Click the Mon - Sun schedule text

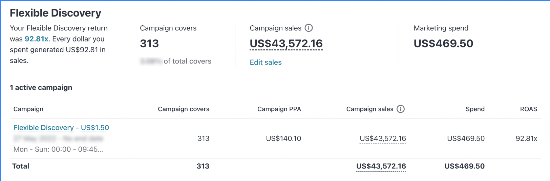[58, 149]
